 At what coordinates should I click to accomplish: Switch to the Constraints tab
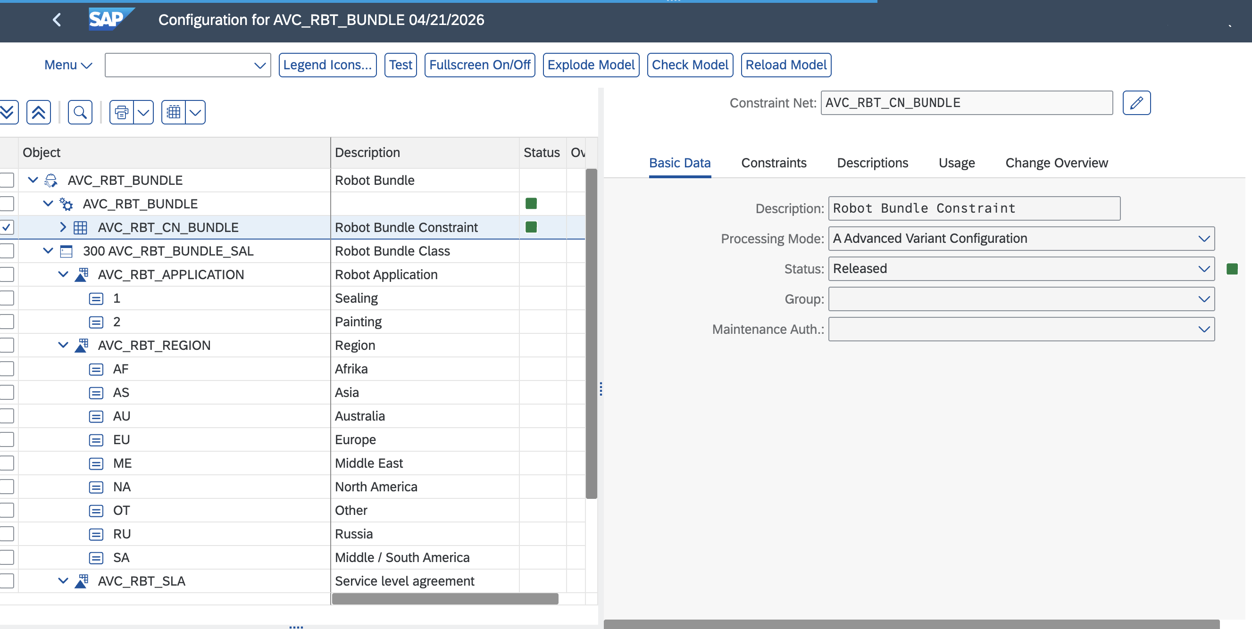click(x=774, y=163)
